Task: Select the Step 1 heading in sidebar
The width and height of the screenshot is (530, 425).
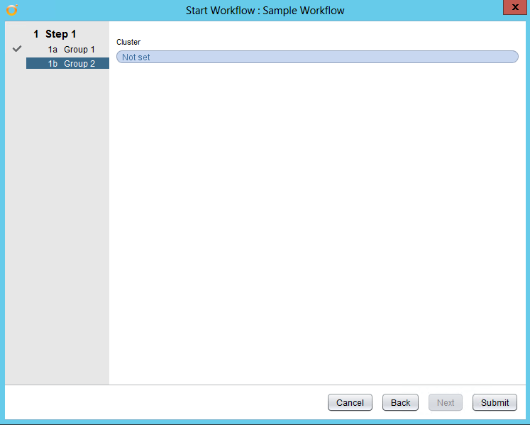Action: [60, 34]
